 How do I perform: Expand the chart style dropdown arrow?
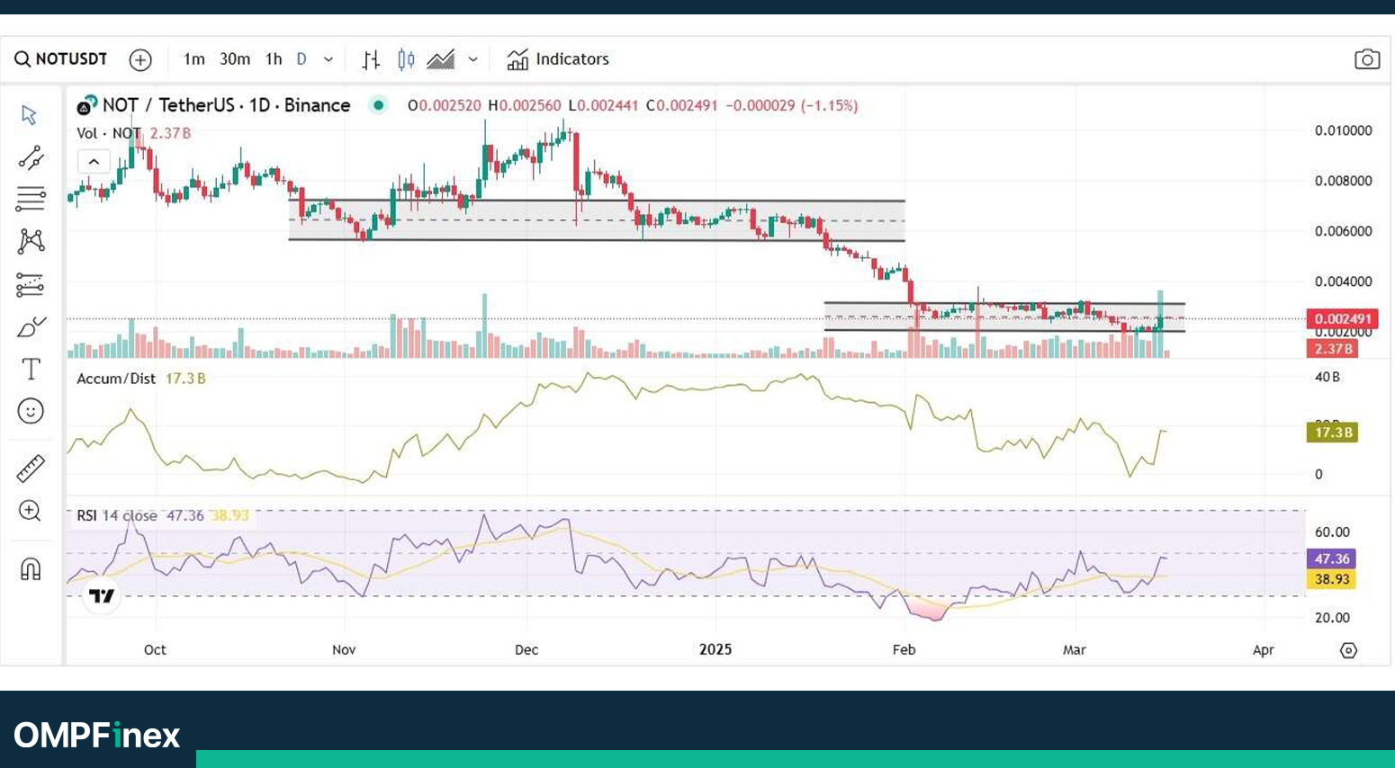point(472,60)
